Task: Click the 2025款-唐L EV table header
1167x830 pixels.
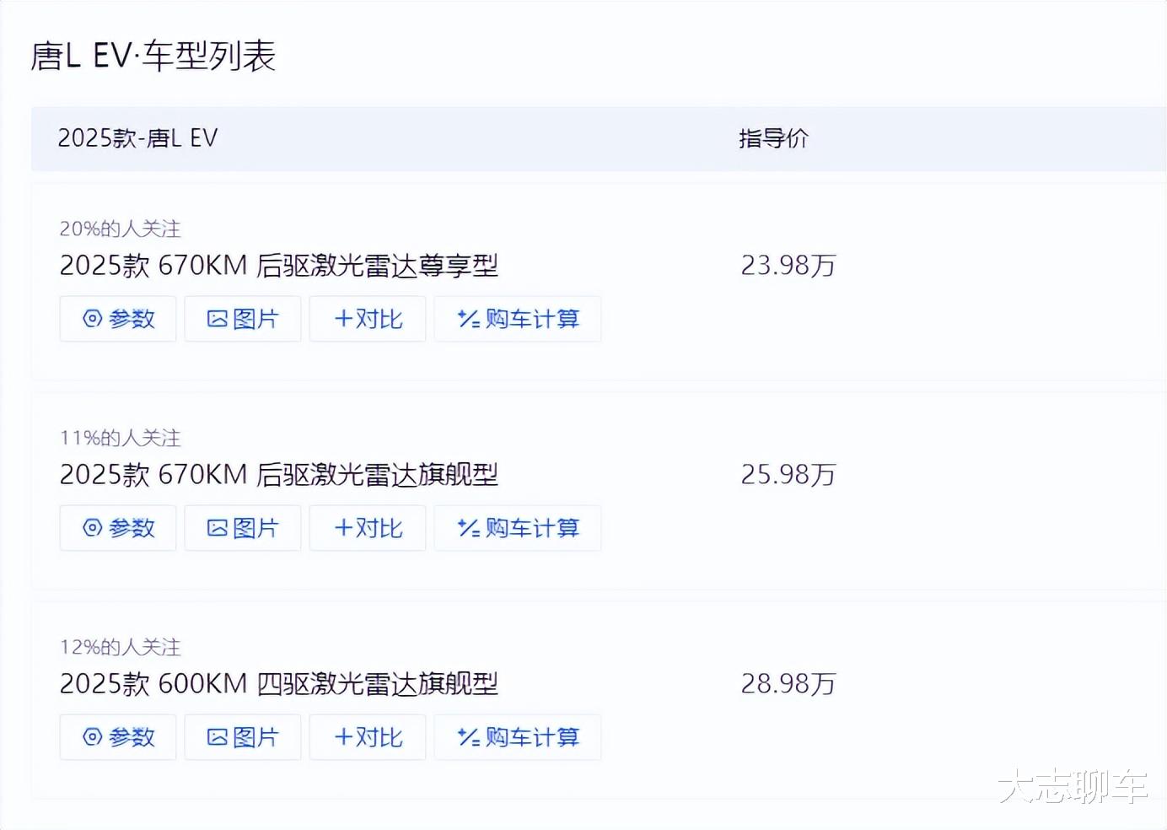Action: [x=137, y=138]
